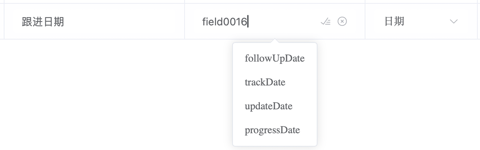Open the 日期 field type selector
Image resolution: width=480 pixels, height=150 pixels.
[x=421, y=22]
